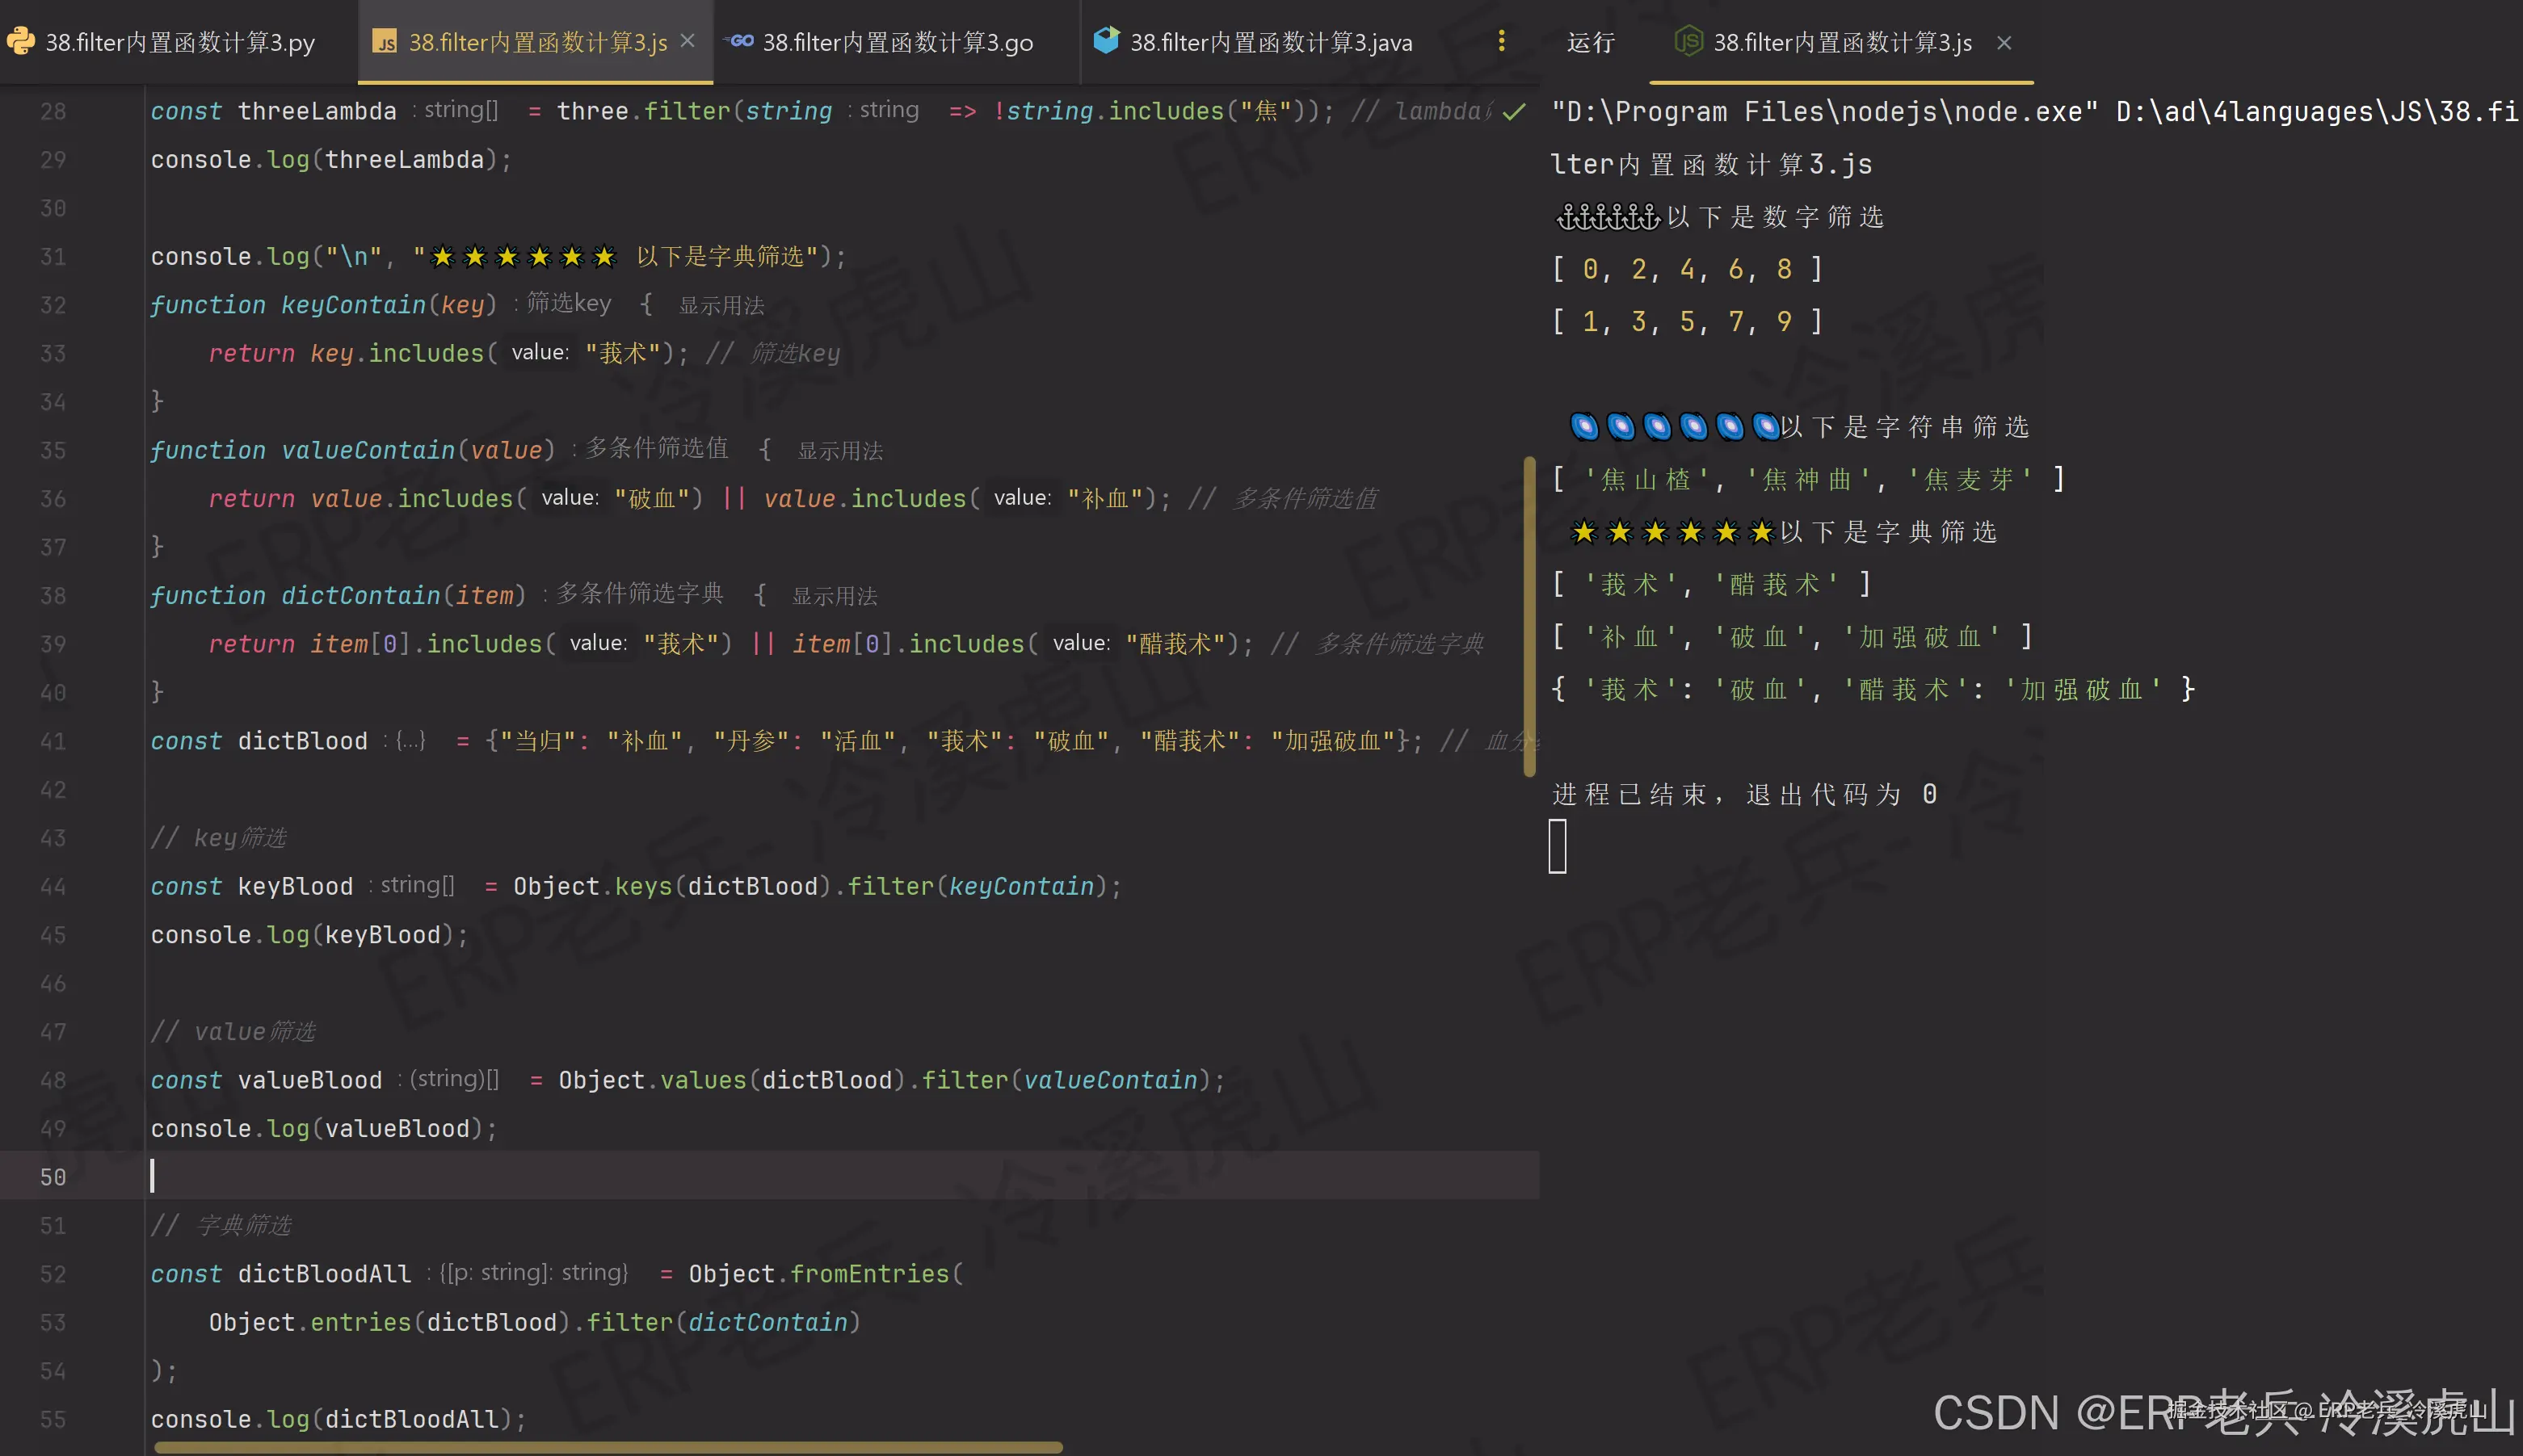
Task: Click console output '[ 0, 2, 4, 6, 8 ]'
Action: (1687, 269)
